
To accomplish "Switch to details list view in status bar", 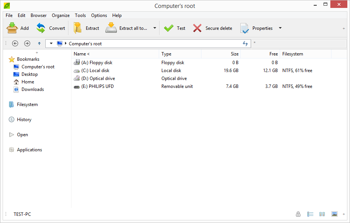I will tap(310, 214).
